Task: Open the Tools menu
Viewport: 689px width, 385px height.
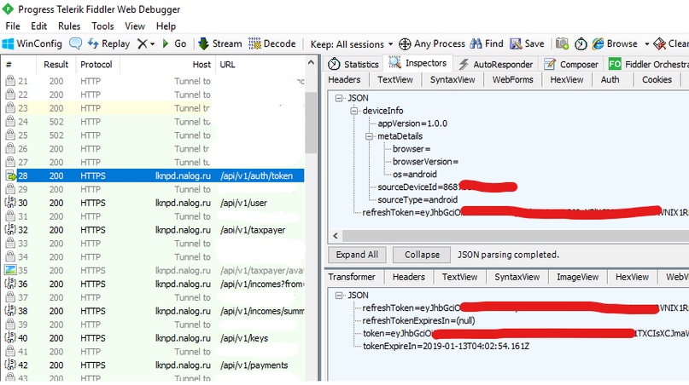Action: 102,26
